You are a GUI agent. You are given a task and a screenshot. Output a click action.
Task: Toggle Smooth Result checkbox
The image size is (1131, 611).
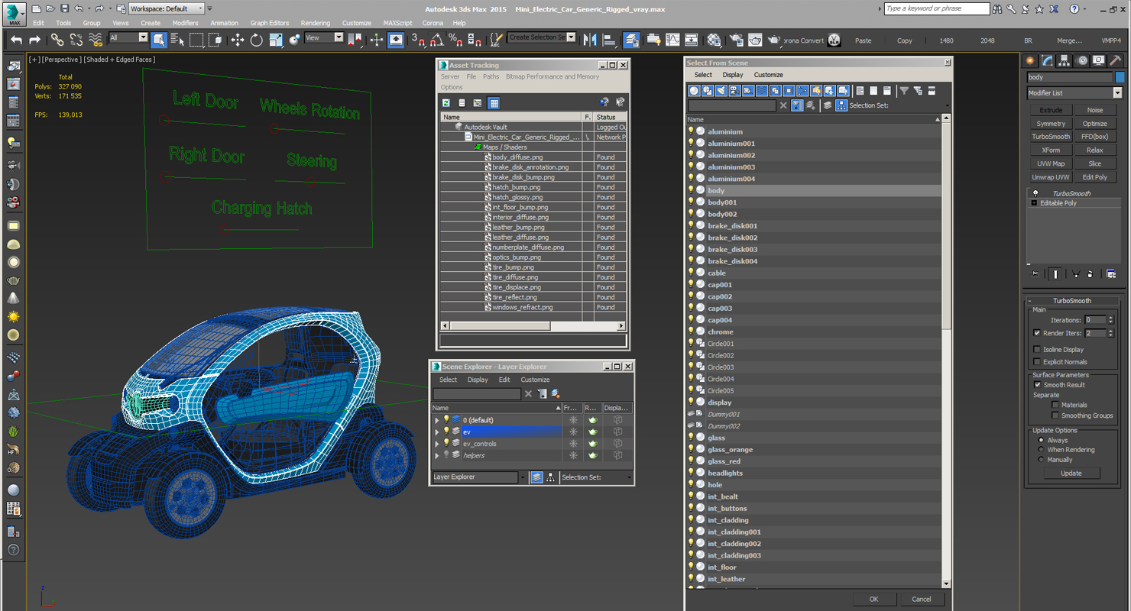1037,385
